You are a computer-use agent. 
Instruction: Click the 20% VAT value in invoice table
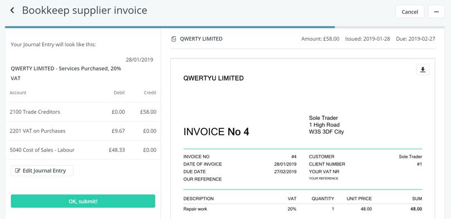pos(292,209)
